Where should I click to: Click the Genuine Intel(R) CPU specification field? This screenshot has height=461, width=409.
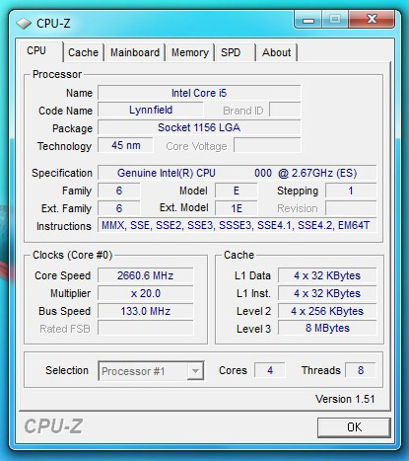coord(238,173)
